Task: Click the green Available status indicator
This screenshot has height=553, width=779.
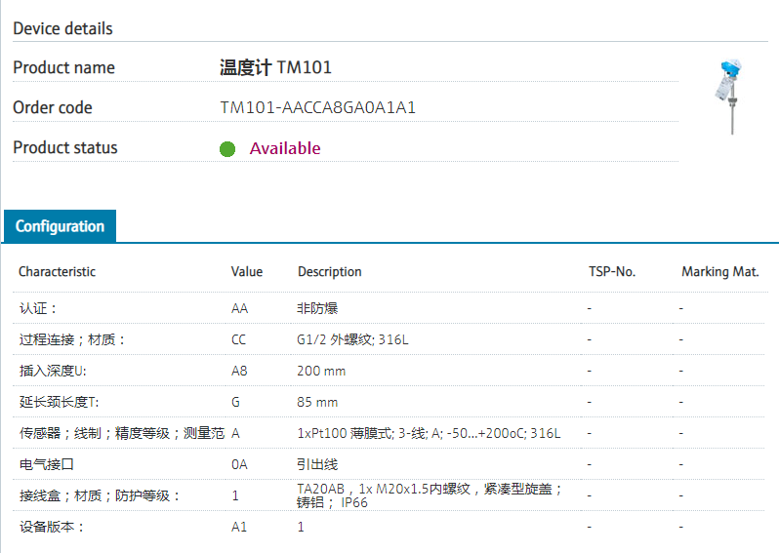Action: point(227,149)
